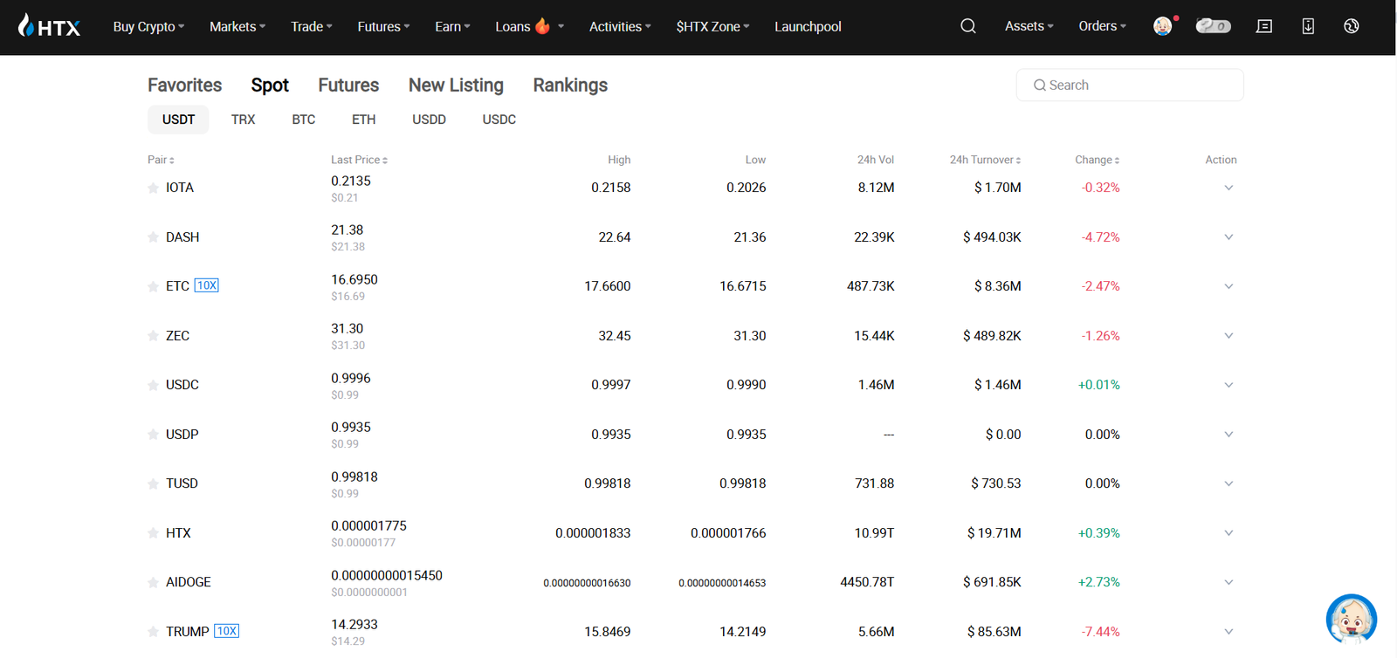Open the Activities menu
1397x658 pixels.
click(x=620, y=26)
